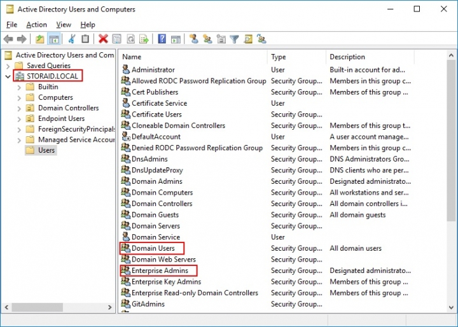Select the Computers tree label
The height and width of the screenshot is (327, 458).
tap(55, 97)
